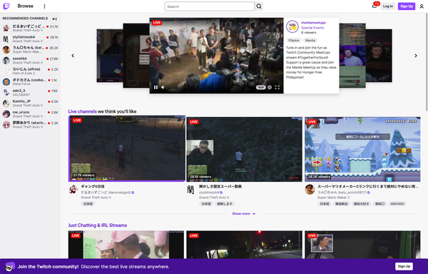This screenshot has height=274, width=428.
Task: Go to the previous carousel stream
Action: coord(73,56)
